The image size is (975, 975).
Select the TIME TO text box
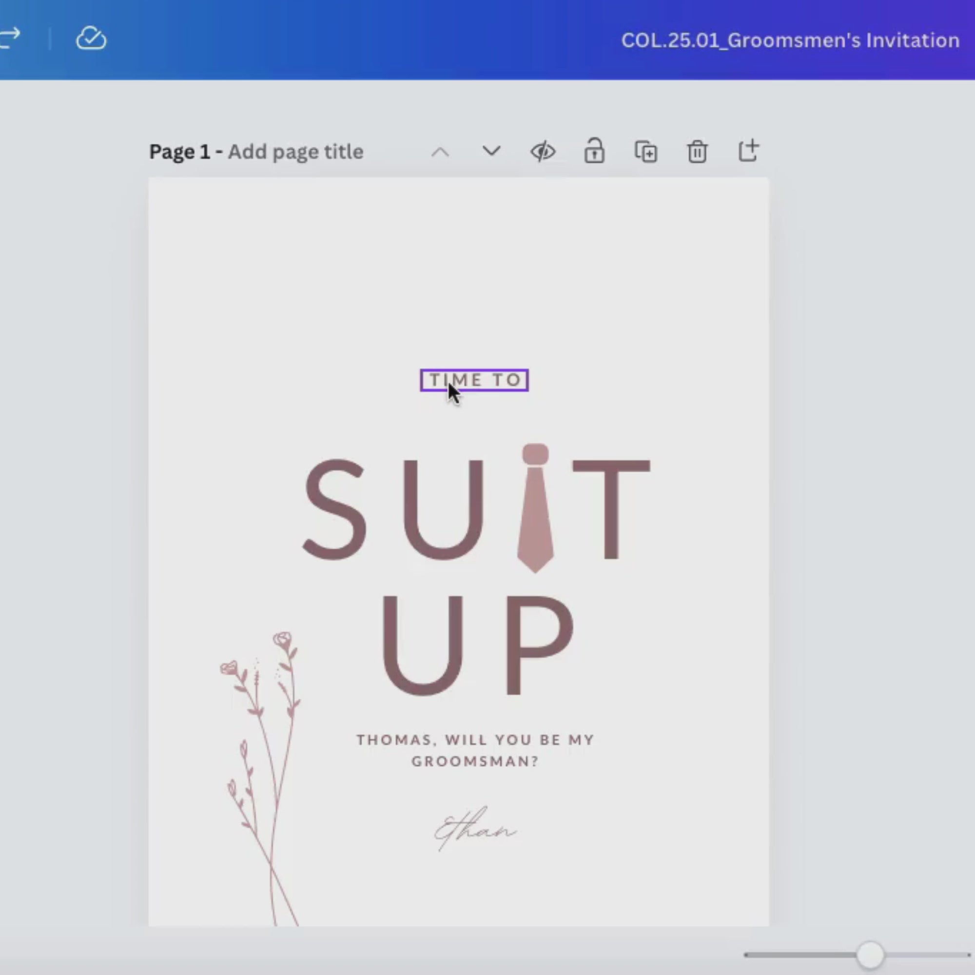click(x=474, y=380)
